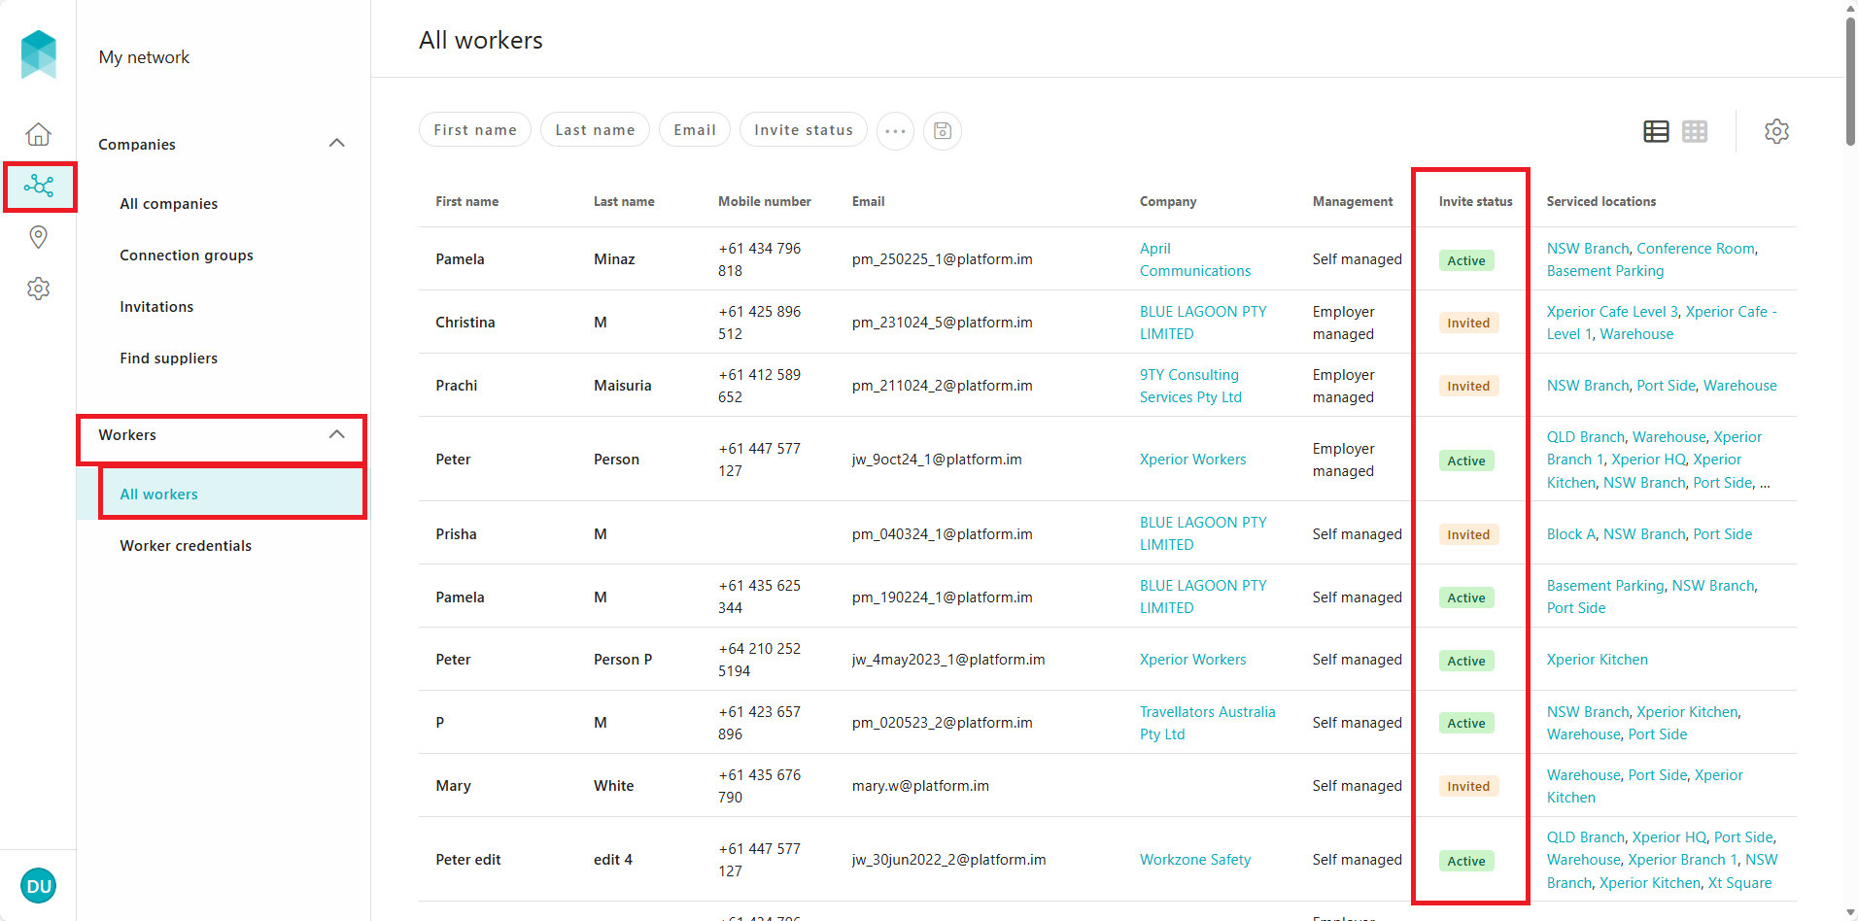Image resolution: width=1858 pixels, height=921 pixels.
Task: Click the page vertical scrollbar
Action: pyautogui.click(x=1850, y=83)
